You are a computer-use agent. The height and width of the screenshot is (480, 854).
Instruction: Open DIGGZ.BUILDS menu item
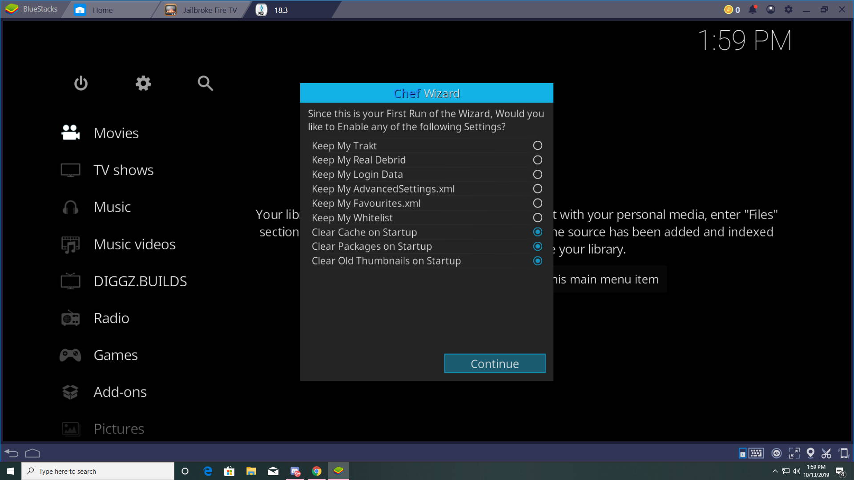coord(140,281)
